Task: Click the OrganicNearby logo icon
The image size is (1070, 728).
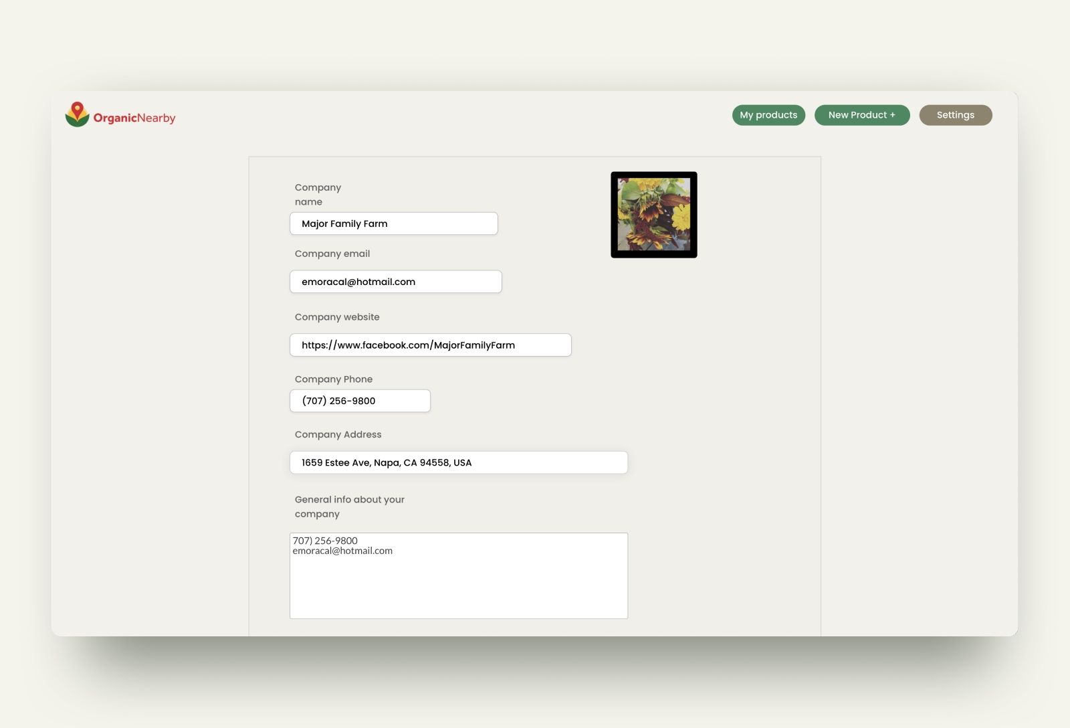Action: coord(77,114)
